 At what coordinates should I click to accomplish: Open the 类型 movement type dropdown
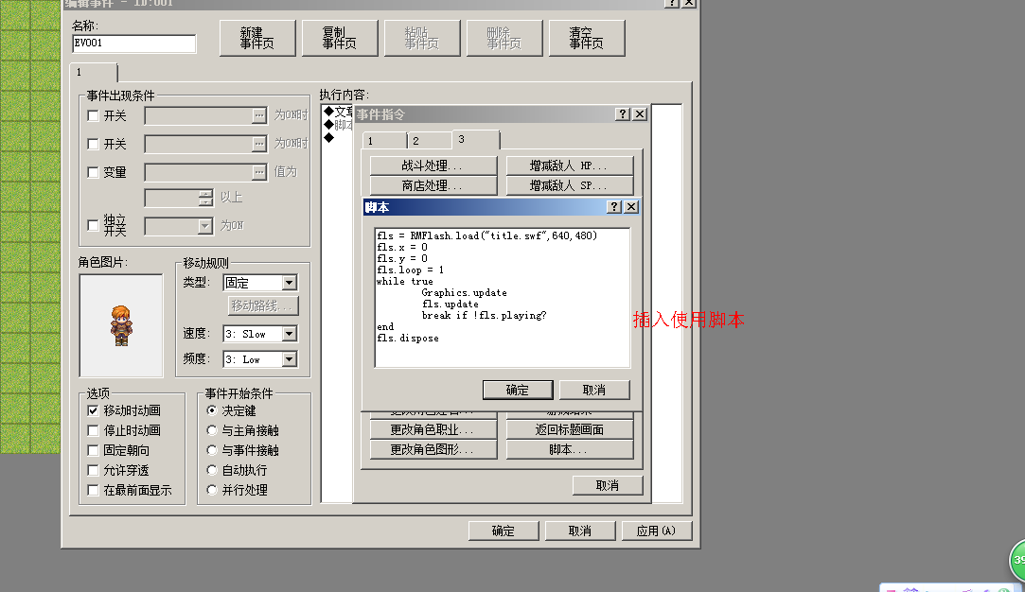tap(289, 282)
